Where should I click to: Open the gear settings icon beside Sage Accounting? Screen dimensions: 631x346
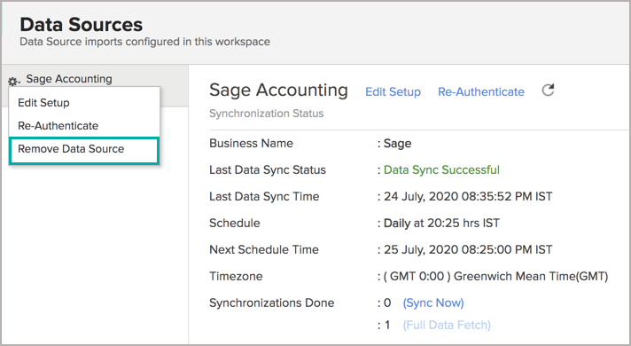[x=13, y=82]
